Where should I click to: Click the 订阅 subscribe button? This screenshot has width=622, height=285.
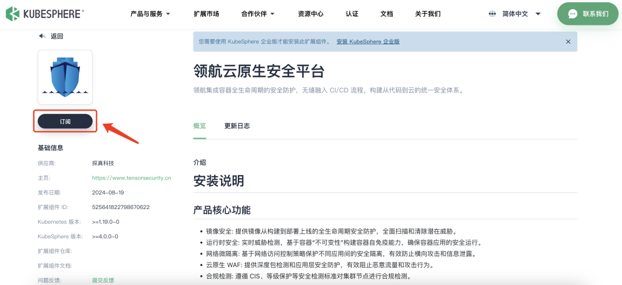pyautogui.click(x=65, y=121)
